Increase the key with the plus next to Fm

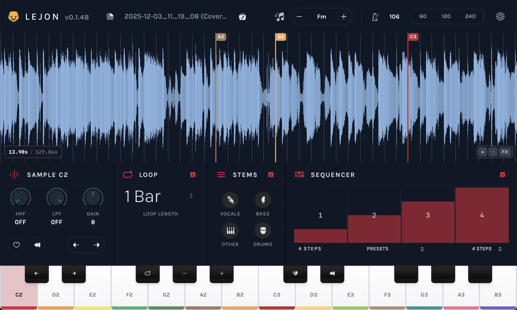[x=344, y=17]
